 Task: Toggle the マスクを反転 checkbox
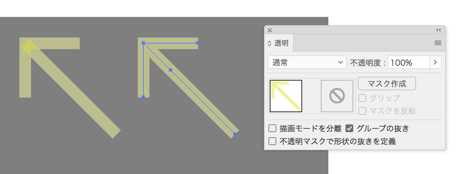(363, 111)
